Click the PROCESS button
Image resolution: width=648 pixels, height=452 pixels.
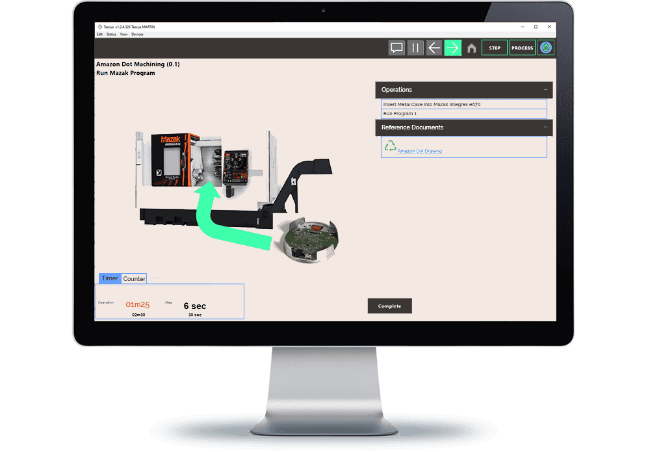(x=523, y=48)
